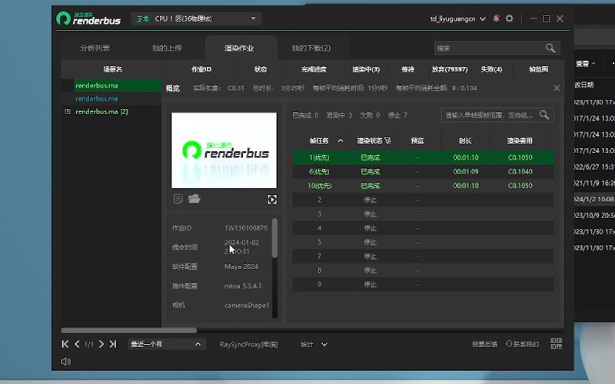Click the horizontal scrollbar at bottom
This screenshot has height=384, width=615.
[x=128, y=330]
